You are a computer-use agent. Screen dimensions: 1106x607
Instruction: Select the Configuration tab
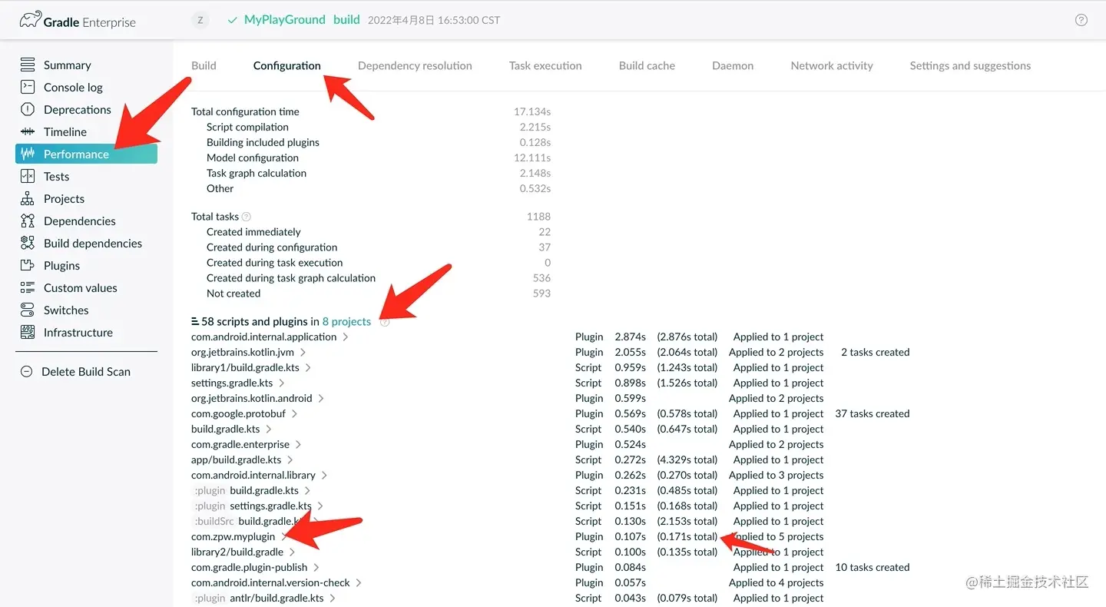[287, 65]
